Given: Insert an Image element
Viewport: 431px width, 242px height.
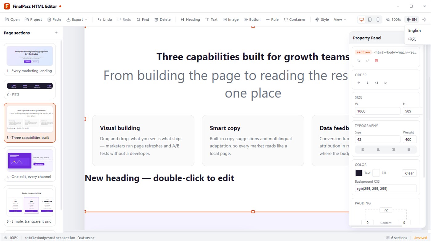Looking at the screenshot, I should click(x=230, y=19).
